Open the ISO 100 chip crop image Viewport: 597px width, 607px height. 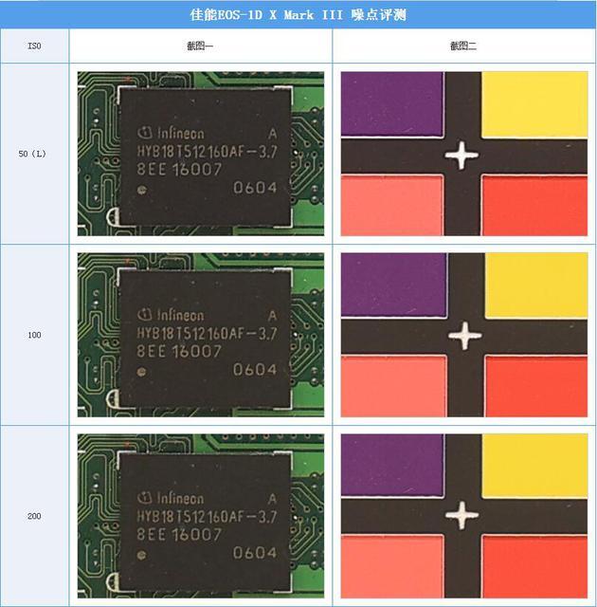pyautogui.click(x=201, y=335)
